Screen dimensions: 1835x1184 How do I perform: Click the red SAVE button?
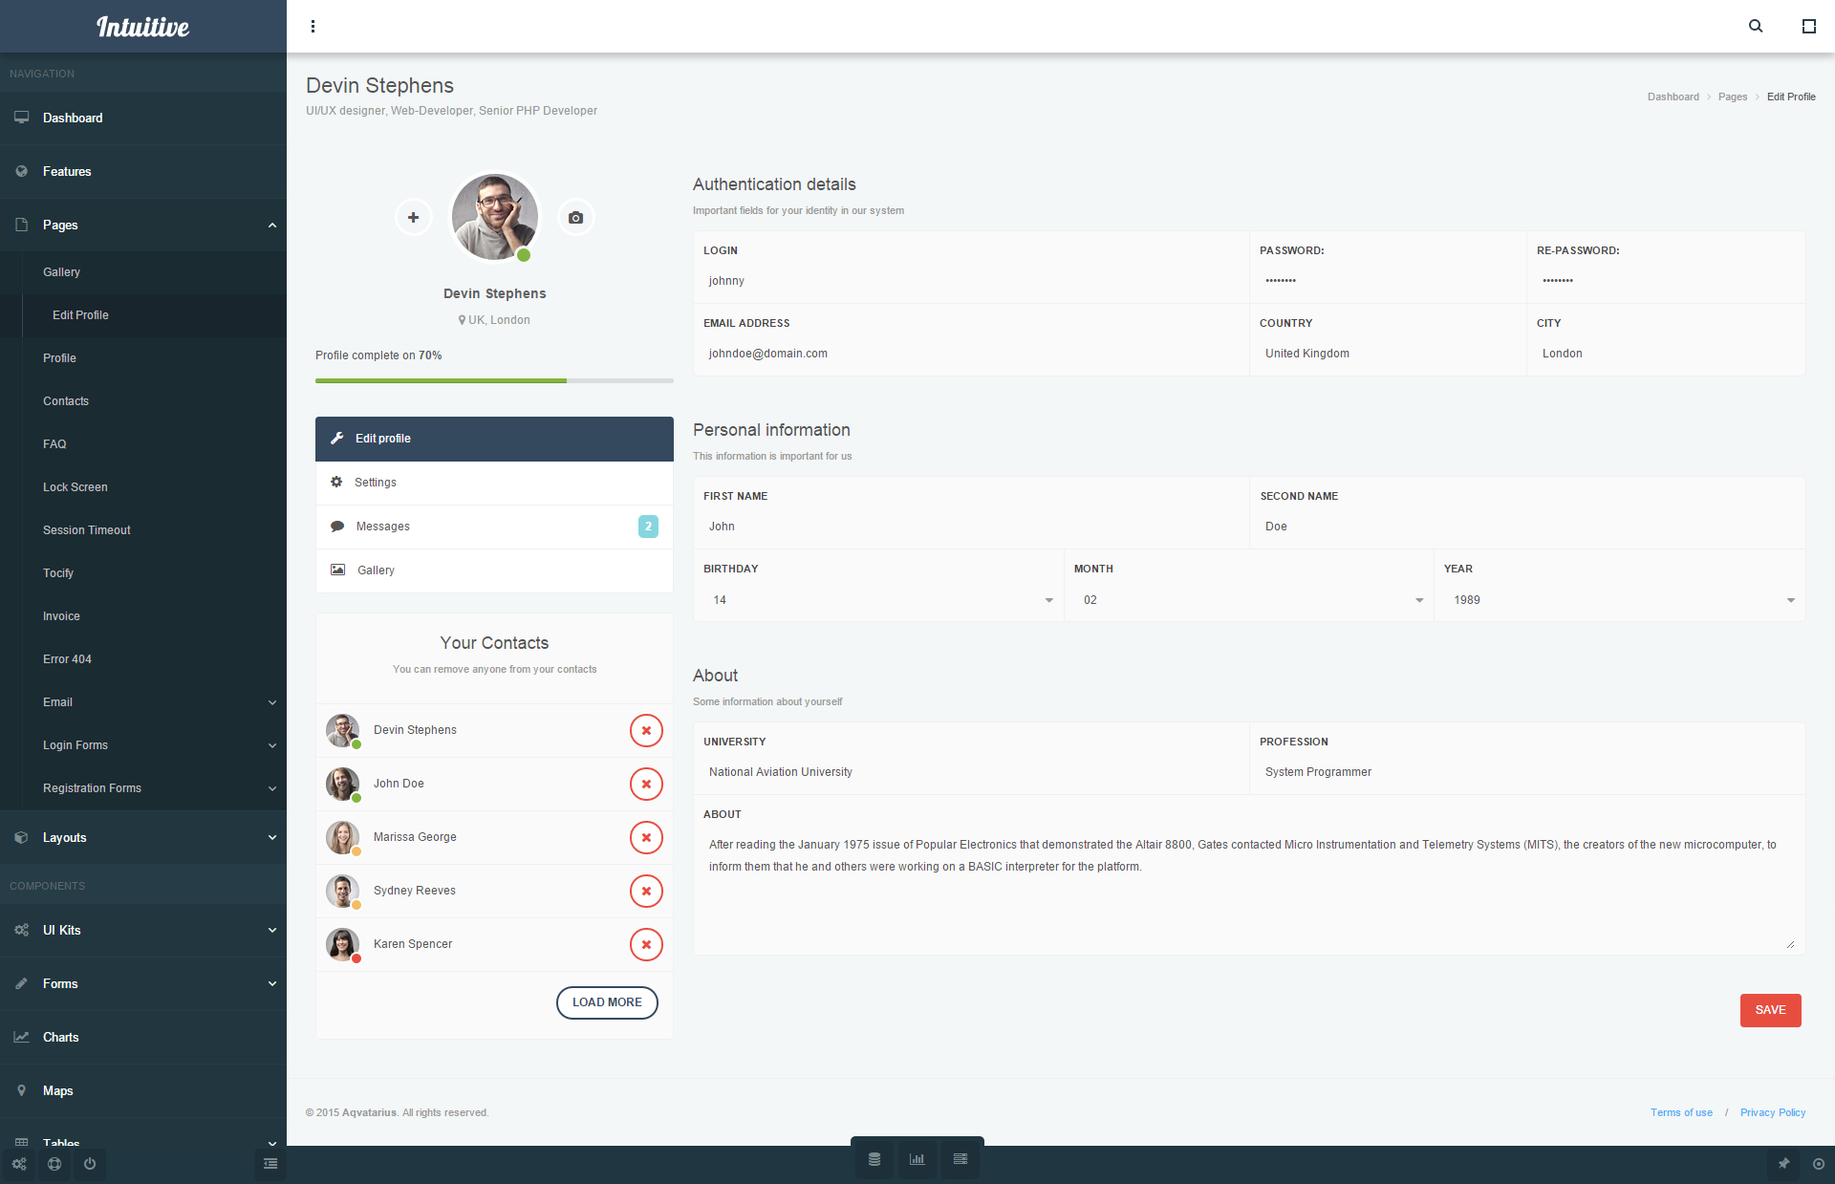(1770, 1010)
